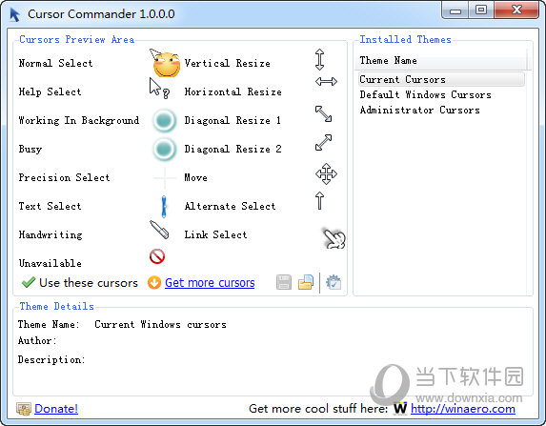Viewport: 546px width, 426px height.
Task: Select the Handwriting pen cursor preview
Action: point(159,230)
